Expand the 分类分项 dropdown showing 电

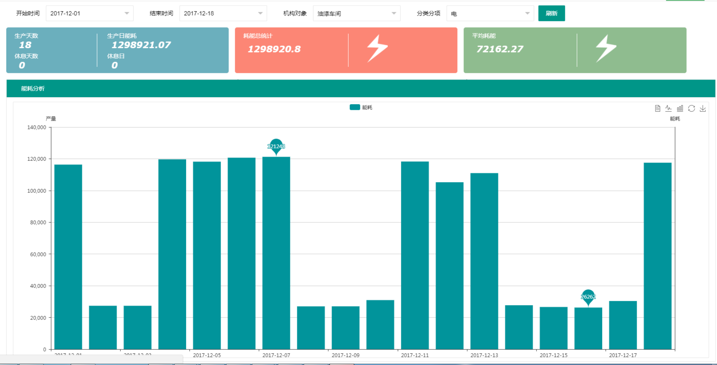point(490,13)
